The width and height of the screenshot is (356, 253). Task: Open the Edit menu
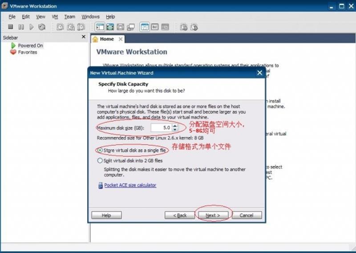tap(26, 16)
